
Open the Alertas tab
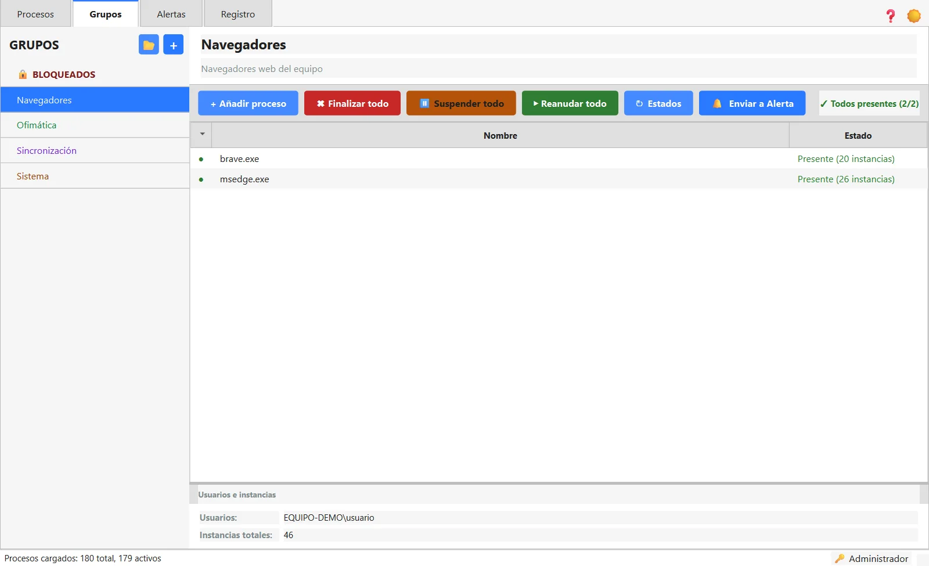[171, 14]
